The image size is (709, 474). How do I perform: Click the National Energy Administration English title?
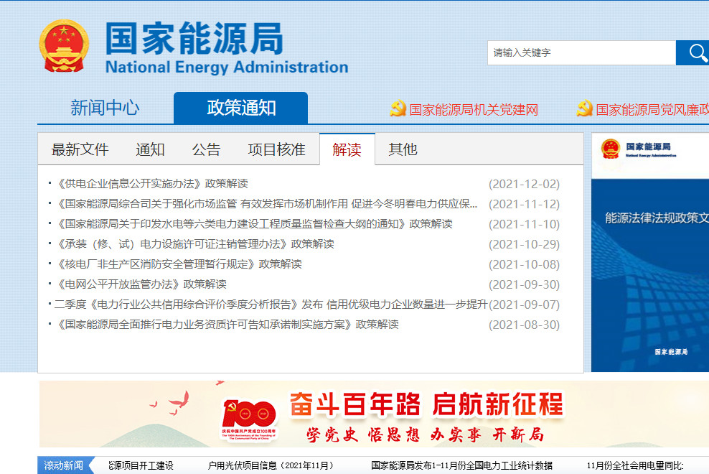click(x=227, y=67)
